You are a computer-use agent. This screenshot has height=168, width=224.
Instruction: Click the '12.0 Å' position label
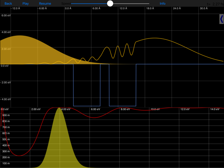[123, 9]
